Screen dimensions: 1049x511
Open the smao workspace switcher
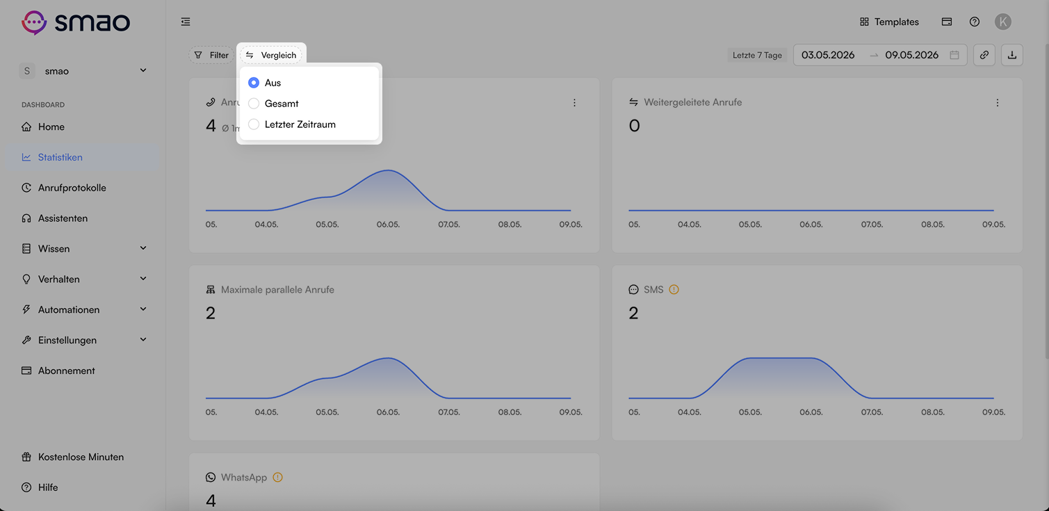(x=84, y=71)
